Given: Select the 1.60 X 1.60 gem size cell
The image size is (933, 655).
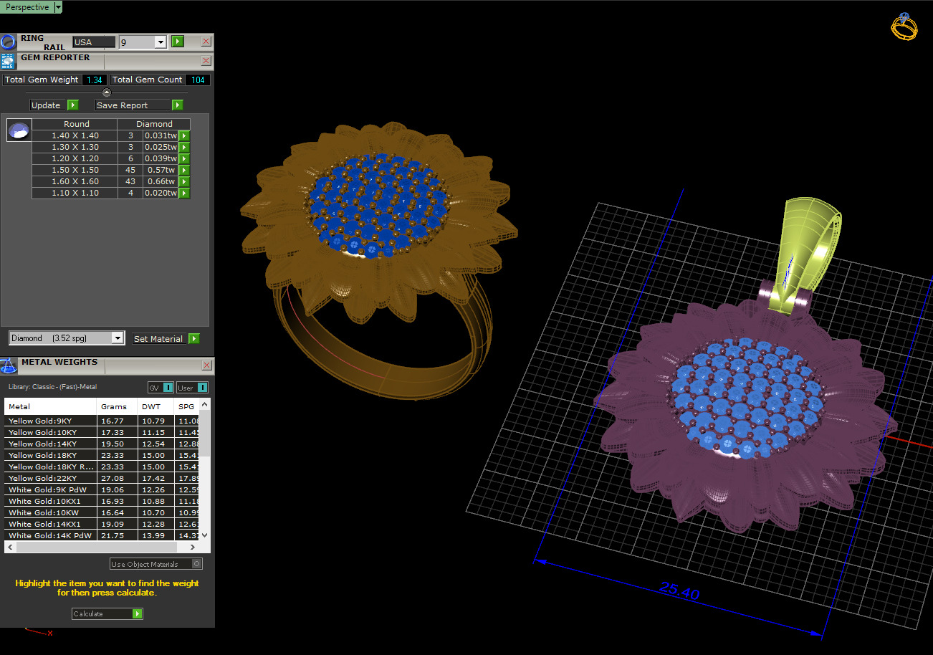Looking at the screenshot, I should [x=75, y=181].
